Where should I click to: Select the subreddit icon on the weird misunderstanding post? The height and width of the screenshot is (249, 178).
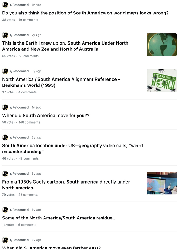[x=5, y=137]
